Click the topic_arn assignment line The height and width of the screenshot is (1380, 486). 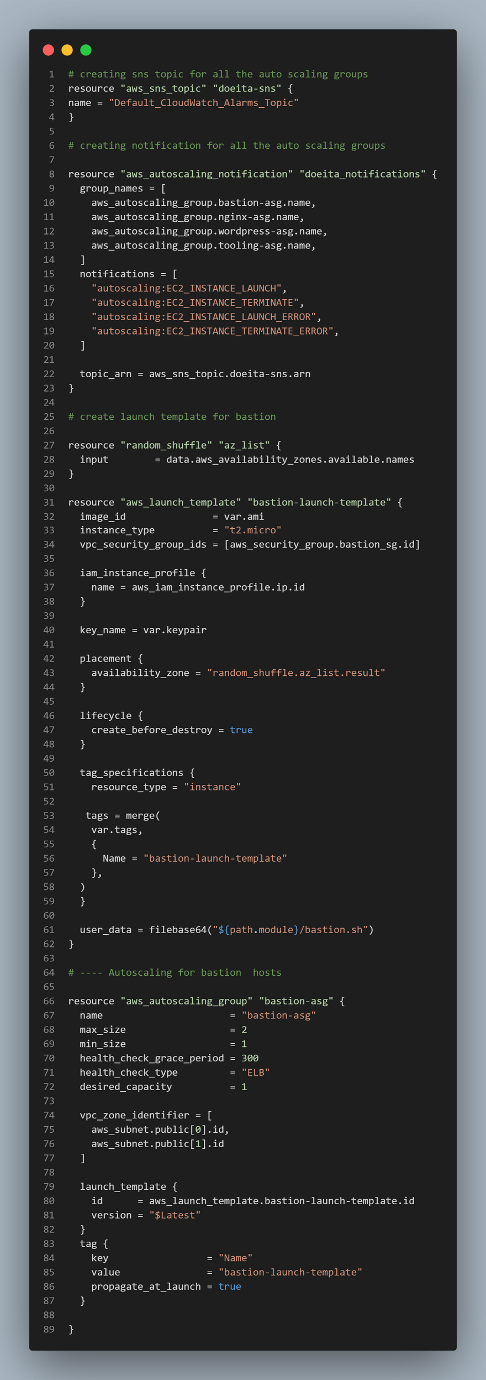pyautogui.click(x=195, y=374)
